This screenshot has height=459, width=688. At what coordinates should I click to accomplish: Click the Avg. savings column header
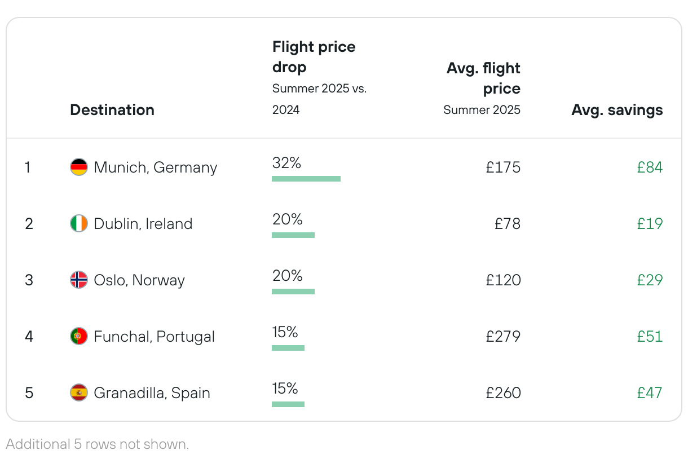pyautogui.click(x=617, y=110)
